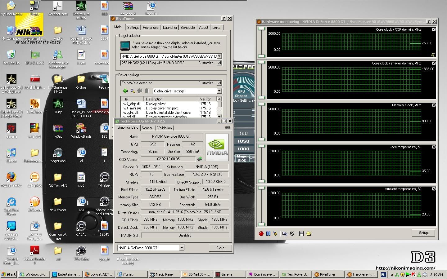Screen dimensions: 447x279
Task: Click the Start button on the taskbar
Action: pos(9,274)
